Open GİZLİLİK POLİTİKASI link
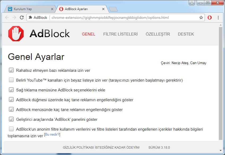 [78, 147]
